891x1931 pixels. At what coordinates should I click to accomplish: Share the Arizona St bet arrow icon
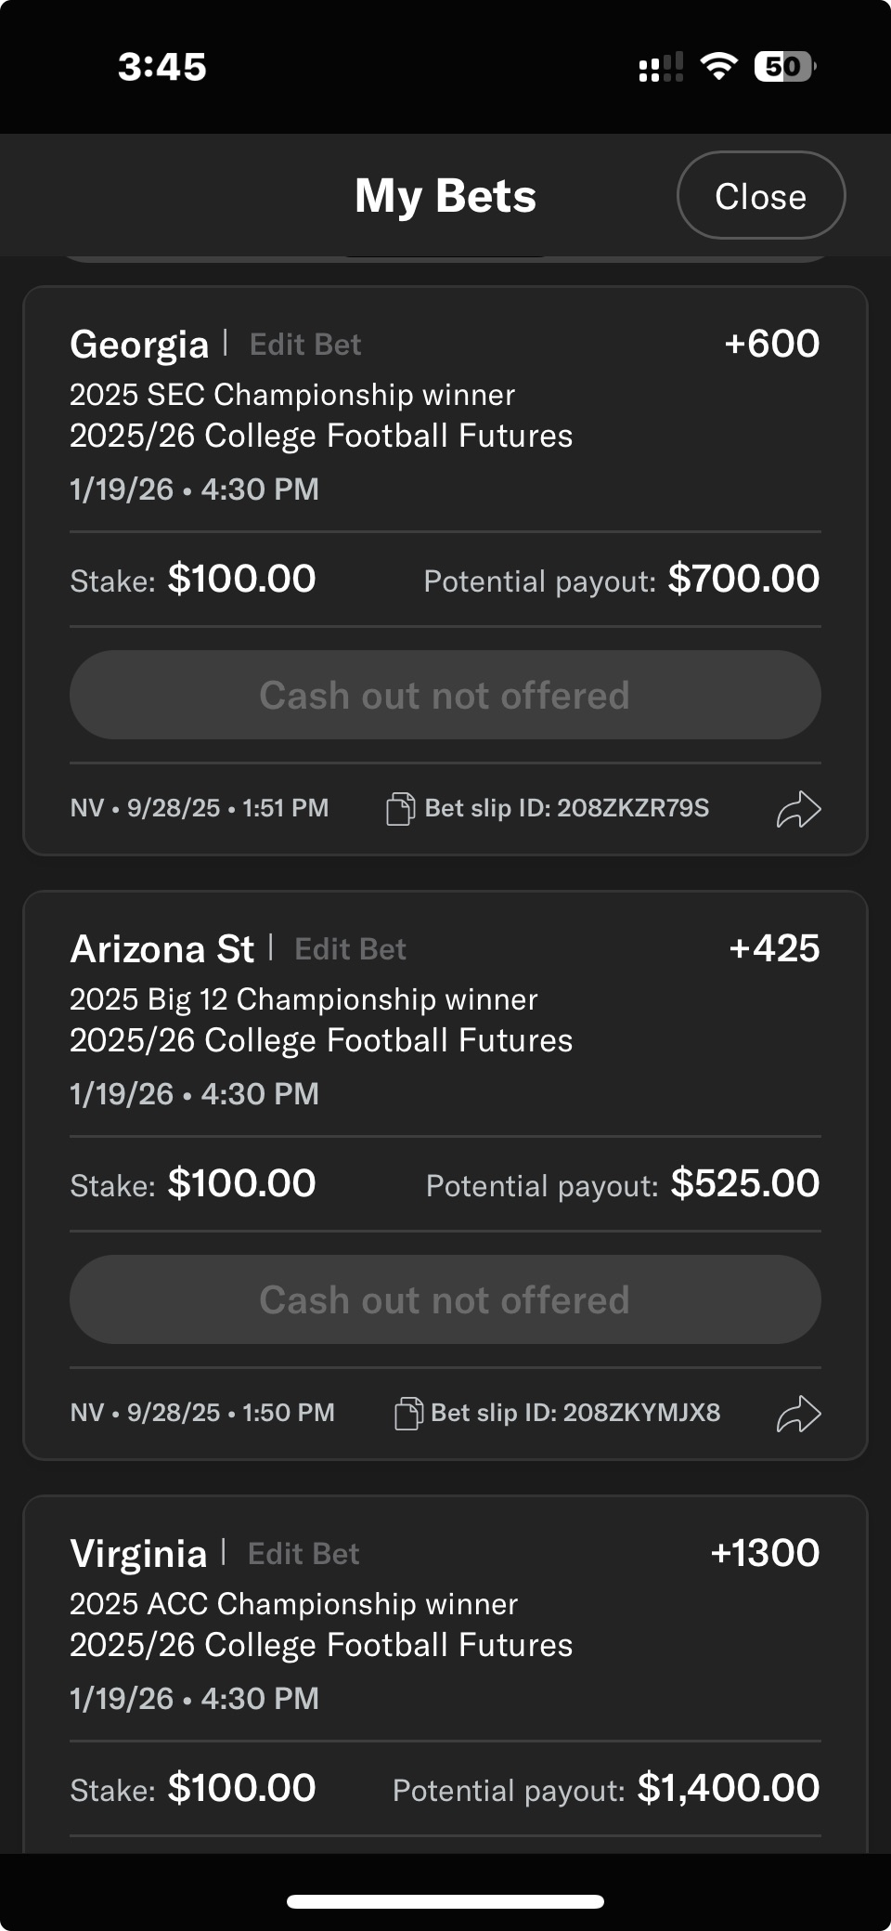coord(798,1414)
